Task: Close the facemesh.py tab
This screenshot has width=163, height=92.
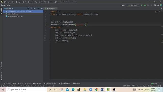Action: (56, 8)
